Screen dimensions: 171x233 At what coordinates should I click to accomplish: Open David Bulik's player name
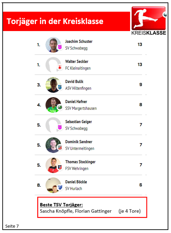tap(74, 81)
